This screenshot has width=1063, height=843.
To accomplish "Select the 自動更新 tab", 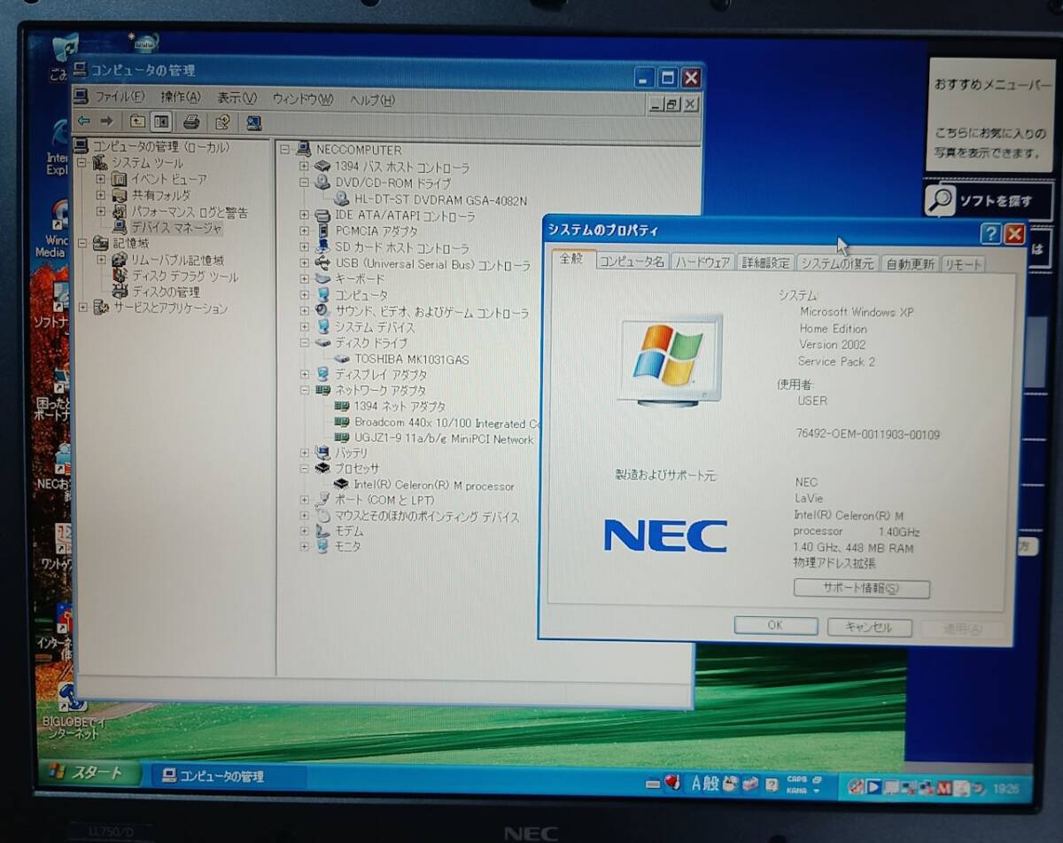I will pyautogui.click(x=910, y=264).
